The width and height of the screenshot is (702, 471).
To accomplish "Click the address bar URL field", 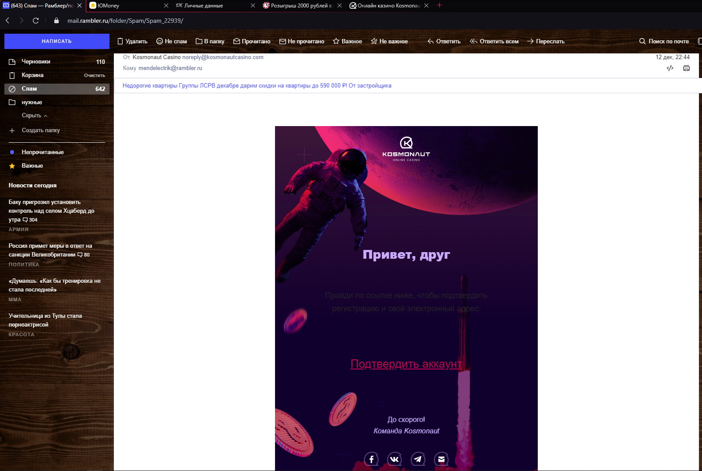I will (125, 21).
